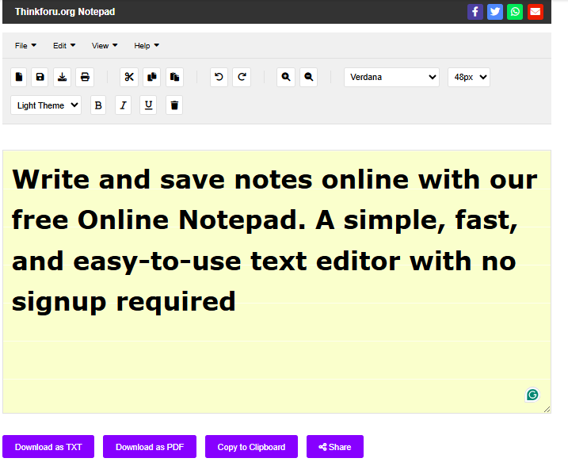This screenshot has width=568, height=462.
Task: Delete the note with the trash icon
Action: (174, 105)
